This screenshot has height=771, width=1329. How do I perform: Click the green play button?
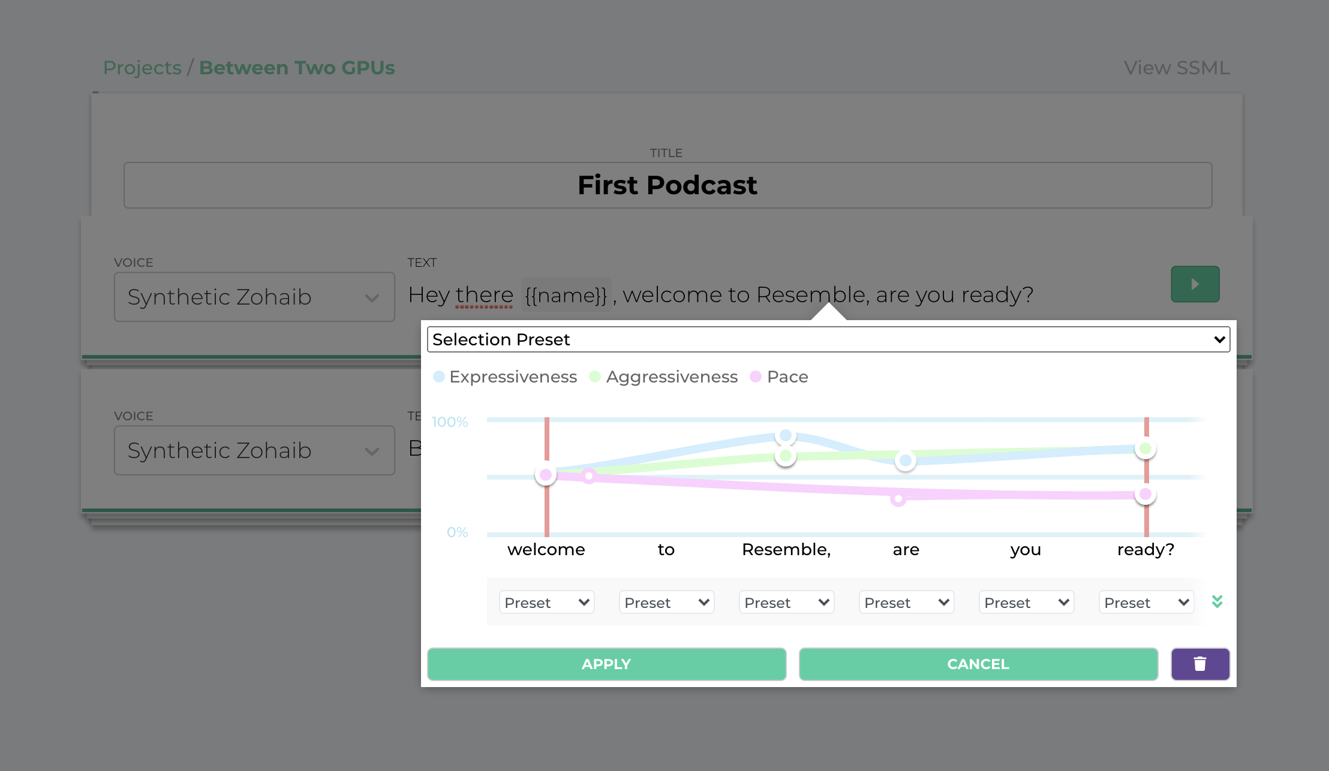tap(1195, 284)
